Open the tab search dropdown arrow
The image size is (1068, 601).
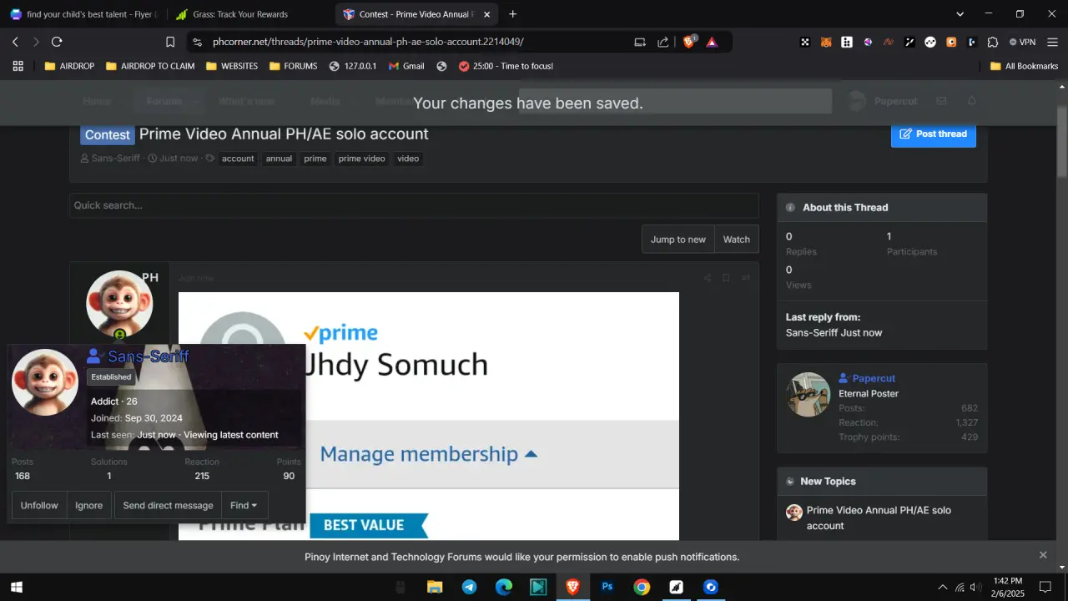960,14
